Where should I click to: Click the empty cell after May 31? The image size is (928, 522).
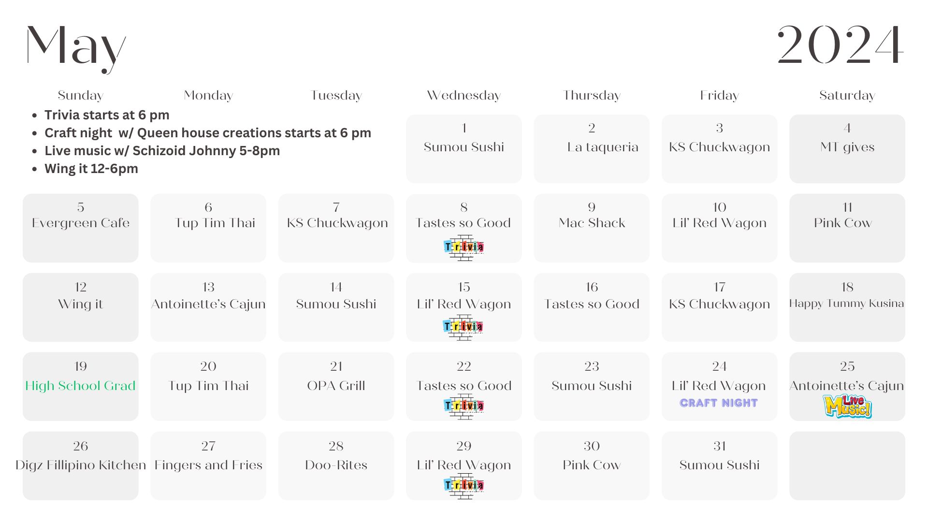[x=847, y=465]
